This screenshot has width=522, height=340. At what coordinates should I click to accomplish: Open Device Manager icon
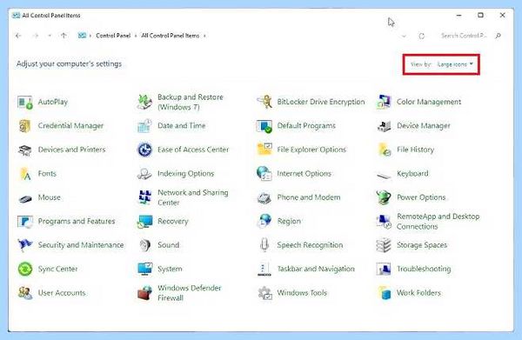(x=384, y=126)
